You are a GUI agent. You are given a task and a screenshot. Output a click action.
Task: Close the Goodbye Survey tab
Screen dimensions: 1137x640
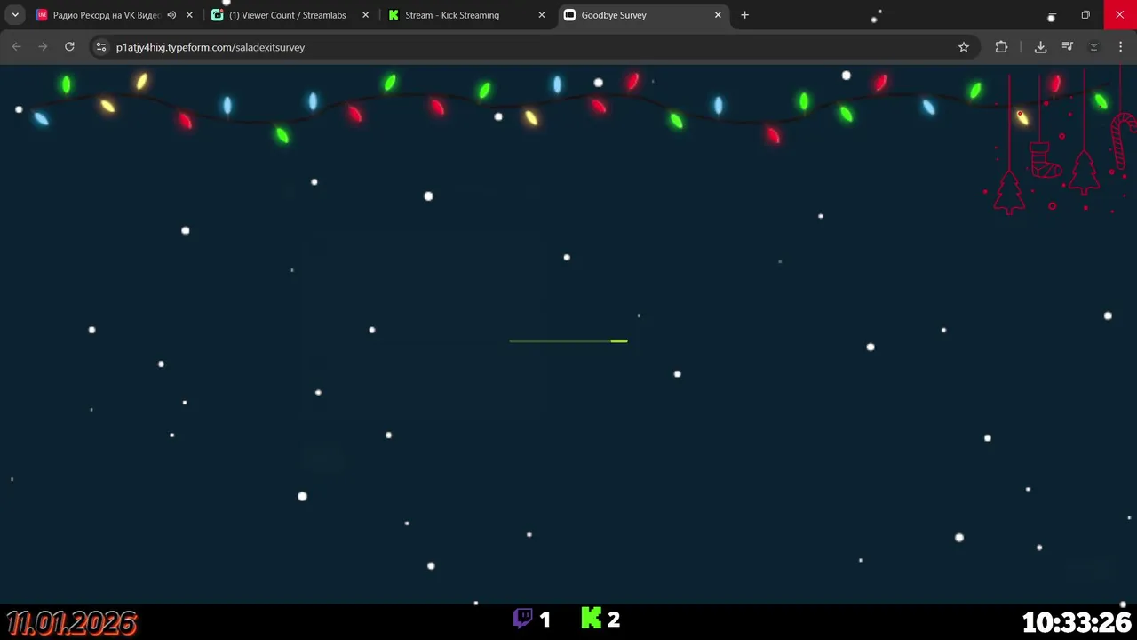[718, 15]
